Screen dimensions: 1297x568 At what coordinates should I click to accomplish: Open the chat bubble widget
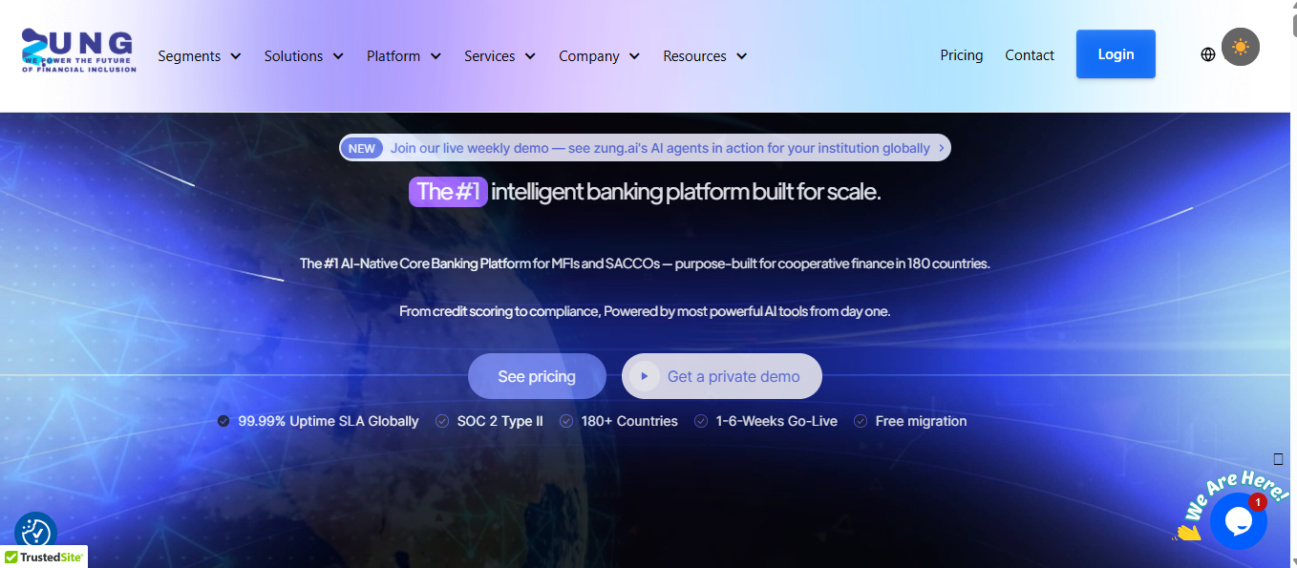coord(1239,521)
